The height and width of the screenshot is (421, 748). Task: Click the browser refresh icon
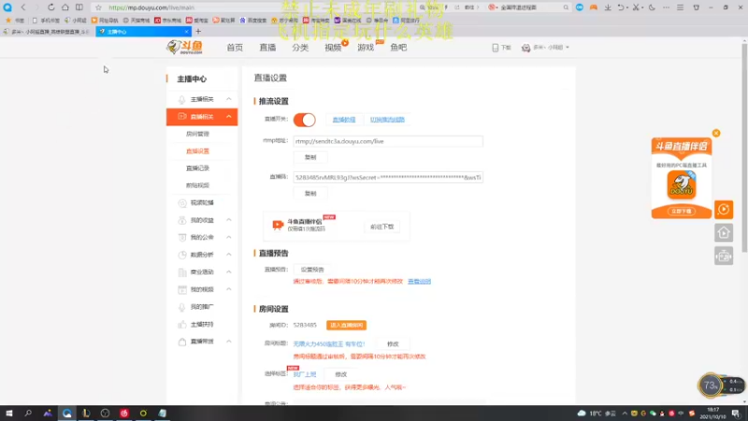[51, 7]
